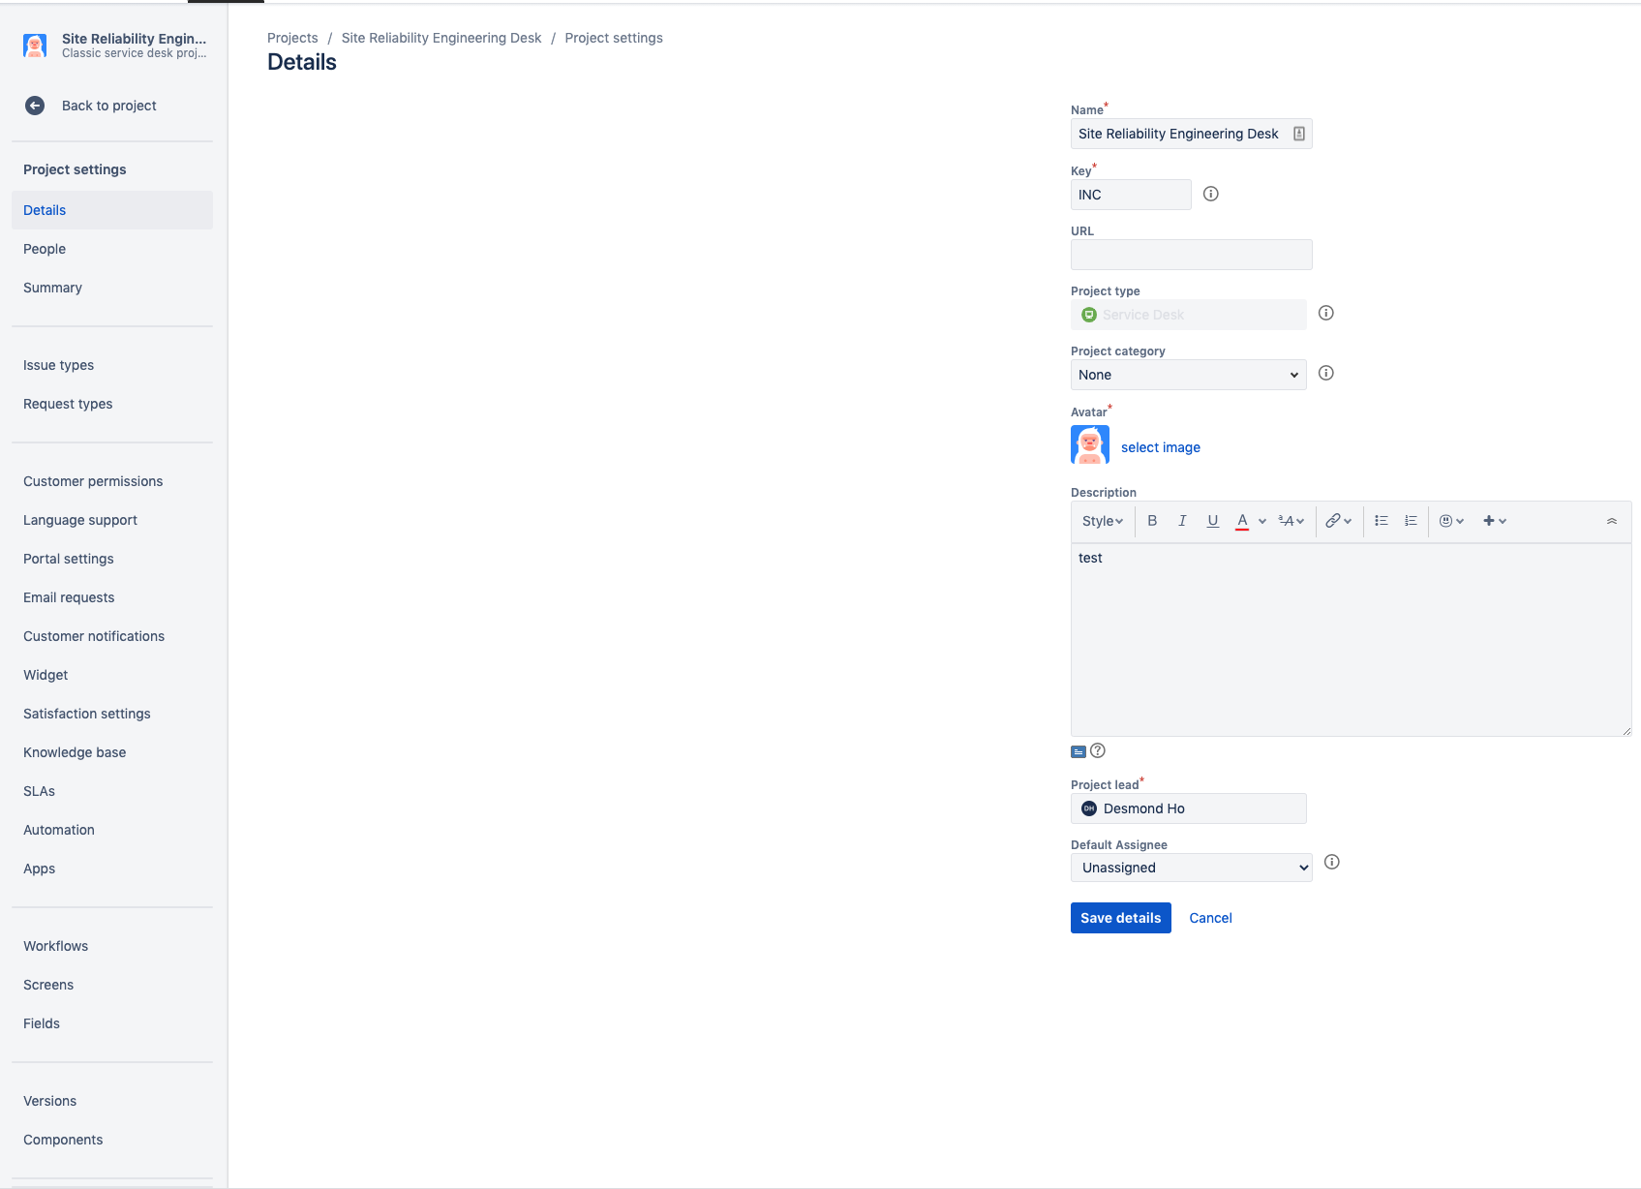1641x1189 pixels.
Task: Open the Default Assignee dropdown
Action: coord(1191,868)
